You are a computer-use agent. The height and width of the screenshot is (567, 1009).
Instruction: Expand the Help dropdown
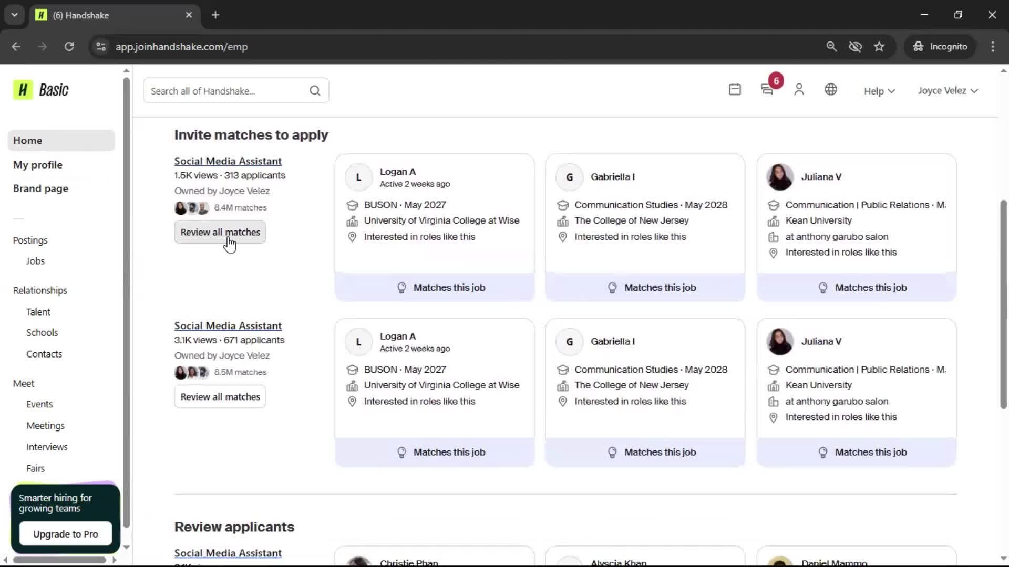point(879,91)
